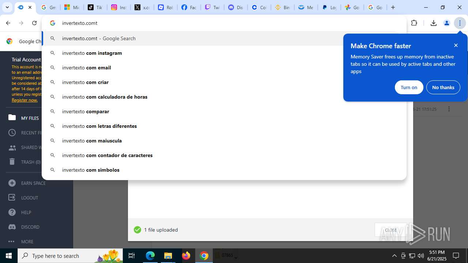This screenshot has width=468, height=263.
Task: Expand the More sidebar item
Action: point(21,241)
